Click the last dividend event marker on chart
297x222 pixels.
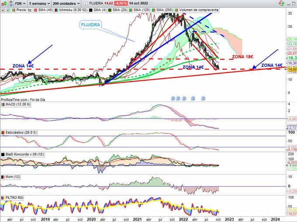(203, 99)
